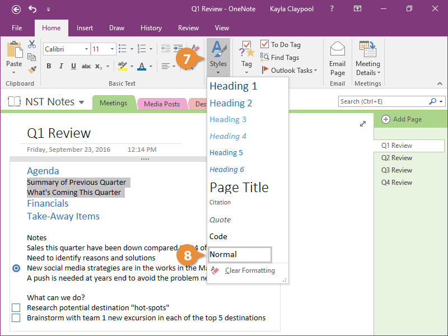Click the Add Page button
This screenshot has height=336, width=448.
tap(402, 119)
